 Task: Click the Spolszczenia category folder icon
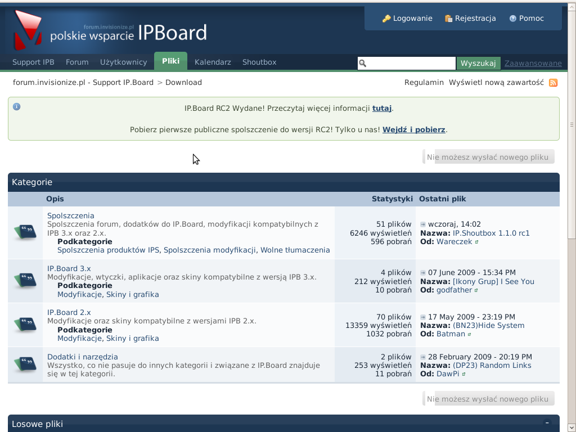coord(25,232)
